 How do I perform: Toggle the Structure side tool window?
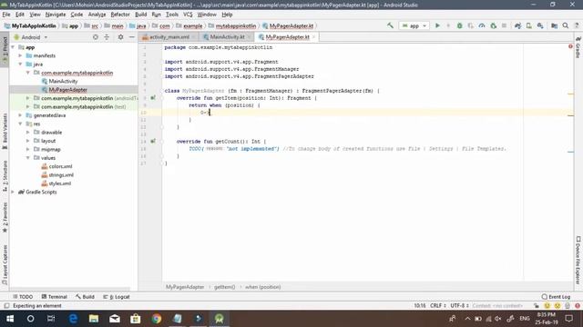(5, 175)
